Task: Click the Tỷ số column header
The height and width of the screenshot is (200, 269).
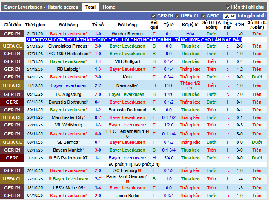Action: (98, 25)
